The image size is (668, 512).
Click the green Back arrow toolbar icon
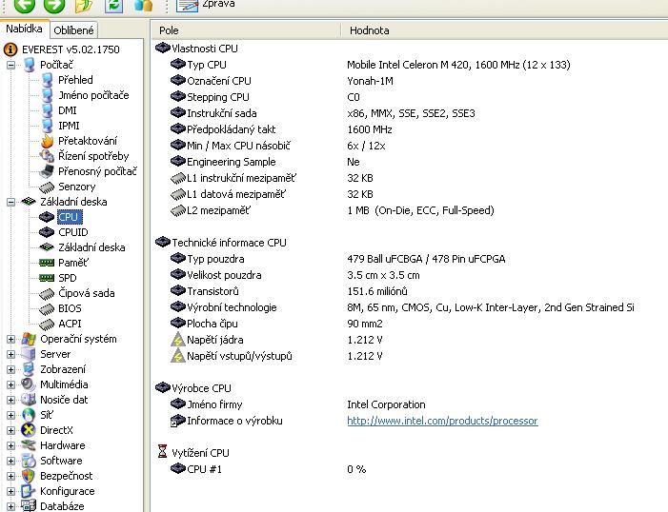[24, 6]
